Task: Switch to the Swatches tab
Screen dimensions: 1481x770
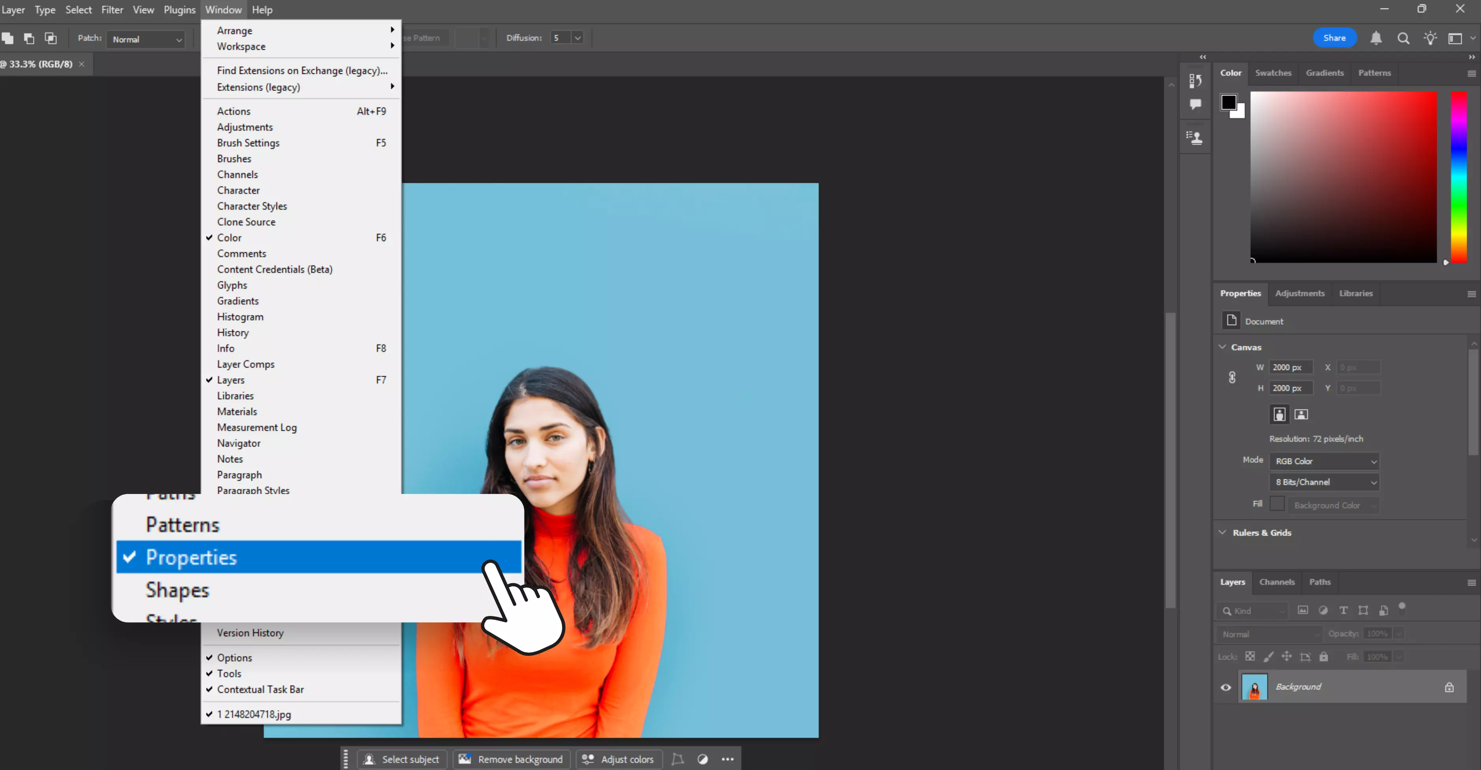Action: [1273, 73]
